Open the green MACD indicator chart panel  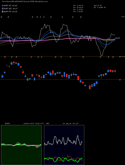coord(21,145)
